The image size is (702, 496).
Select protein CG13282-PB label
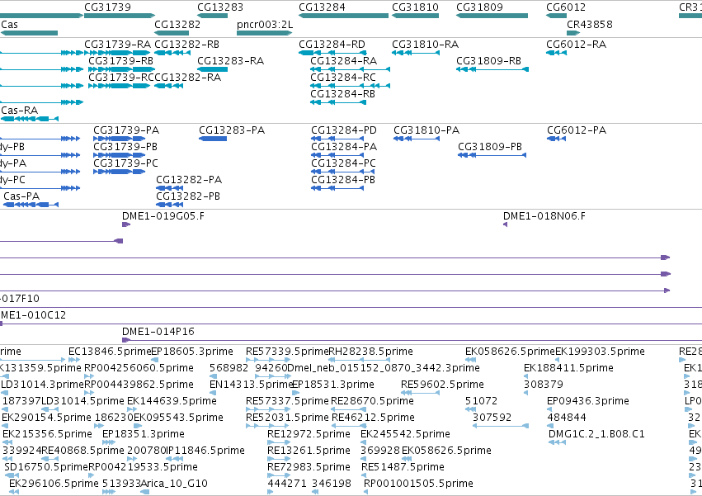coord(187,196)
